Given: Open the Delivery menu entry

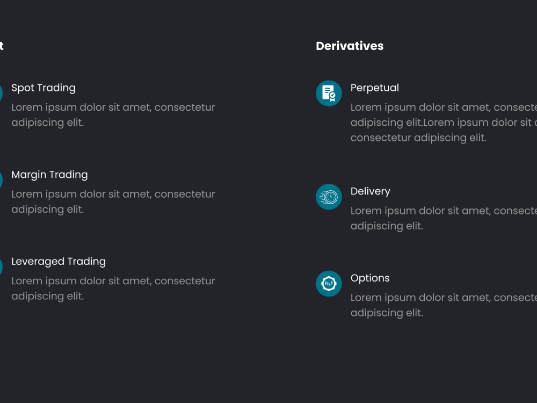Looking at the screenshot, I should click(x=370, y=192).
